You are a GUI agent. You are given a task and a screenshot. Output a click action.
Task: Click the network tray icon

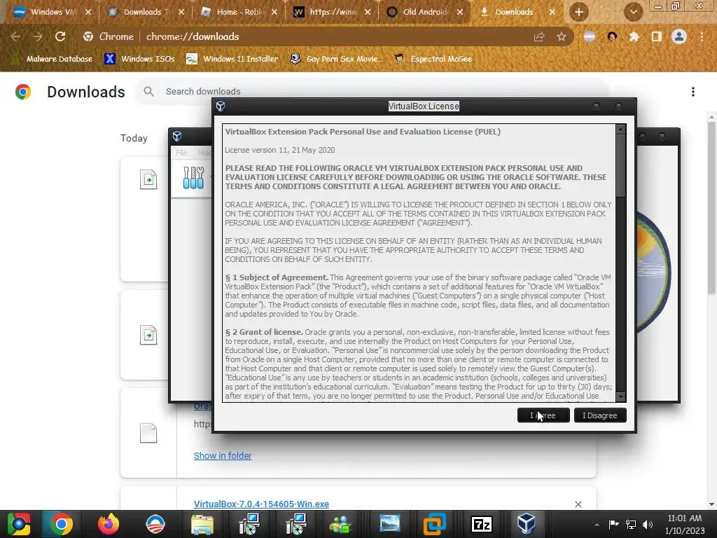click(x=631, y=524)
